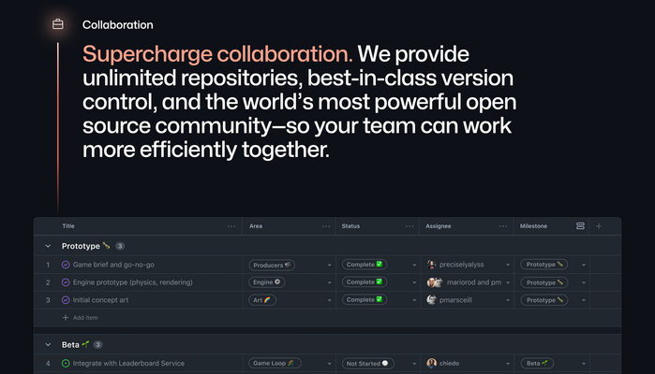Viewport: 655px width, 374px height.
Task: Click Add item in the Prototype group
Action: point(81,318)
